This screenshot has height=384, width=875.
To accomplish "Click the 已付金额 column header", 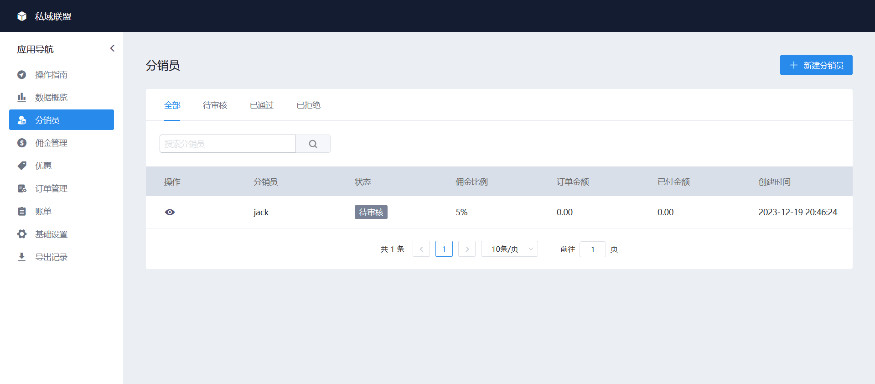I will pyautogui.click(x=673, y=182).
